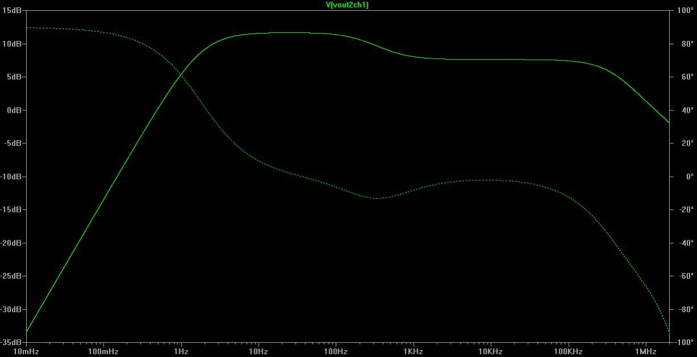The height and width of the screenshot is (357, 697).
Task: Click the -10dB magnitude axis label
Action: (11, 177)
